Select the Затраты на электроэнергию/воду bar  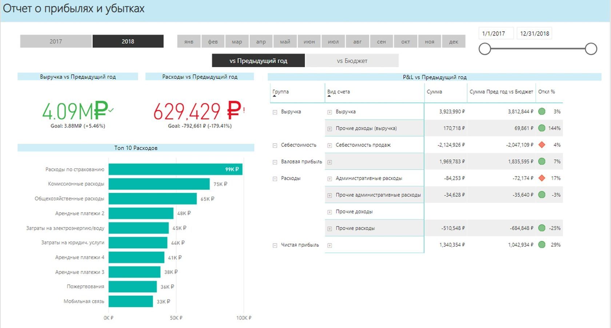[x=139, y=228]
